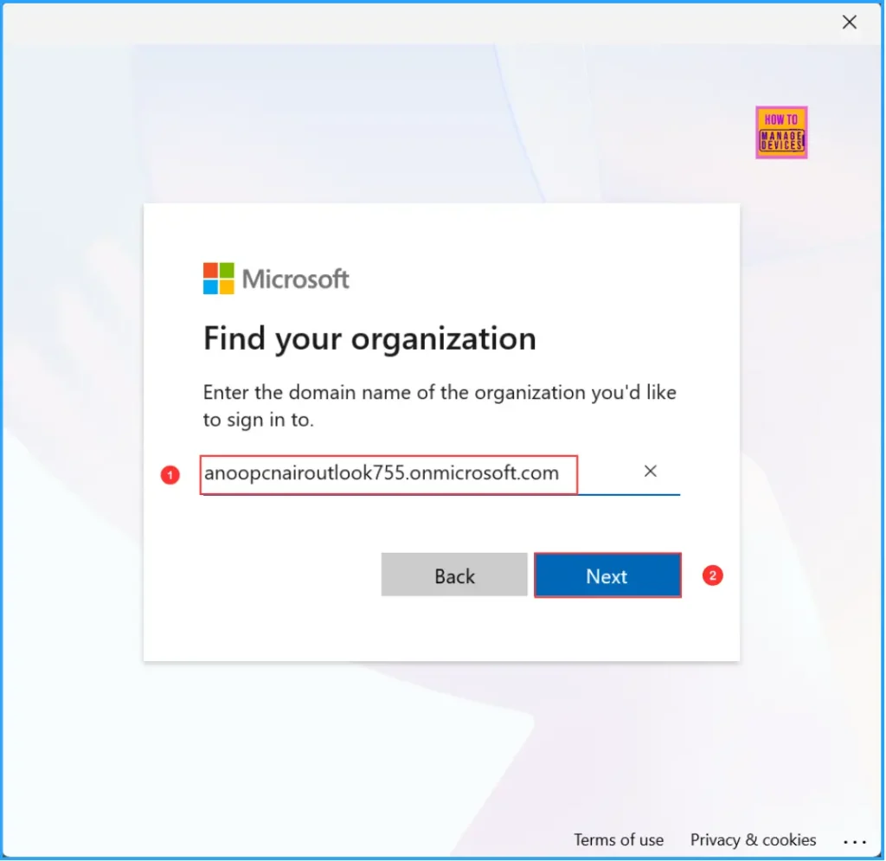Close the sign-in window
Screen dimensions: 886x861
pos(849,22)
